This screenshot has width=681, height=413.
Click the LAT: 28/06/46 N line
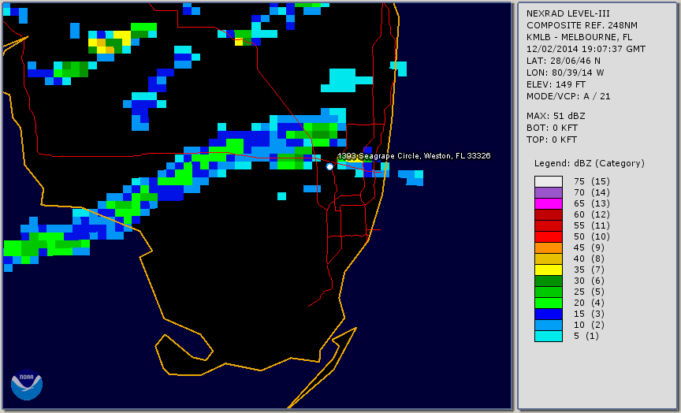(564, 61)
